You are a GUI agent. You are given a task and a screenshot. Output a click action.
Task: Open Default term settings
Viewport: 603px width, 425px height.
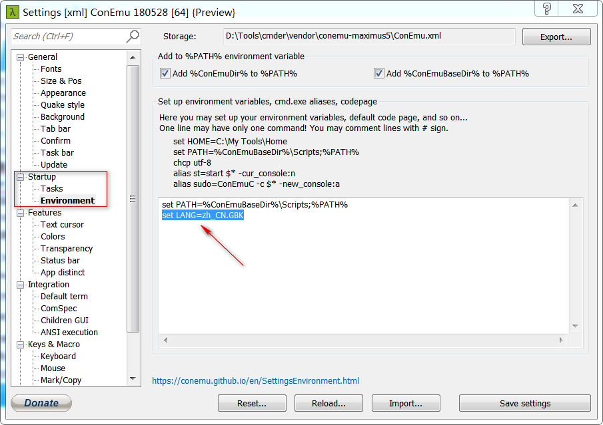(64, 297)
